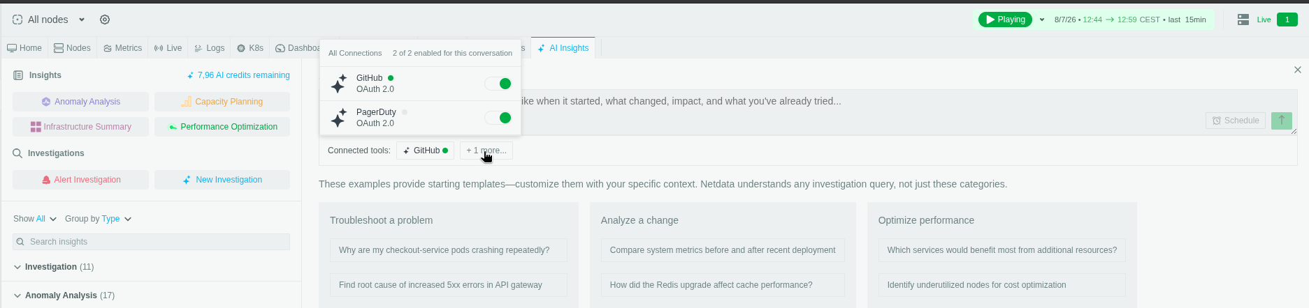Open Infrastructure Summary insight
This screenshot has width=1309, height=308.
(80, 127)
